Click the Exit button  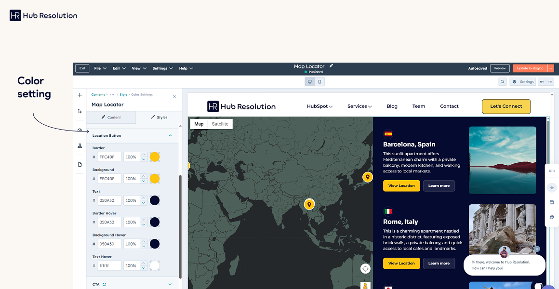[82, 68]
